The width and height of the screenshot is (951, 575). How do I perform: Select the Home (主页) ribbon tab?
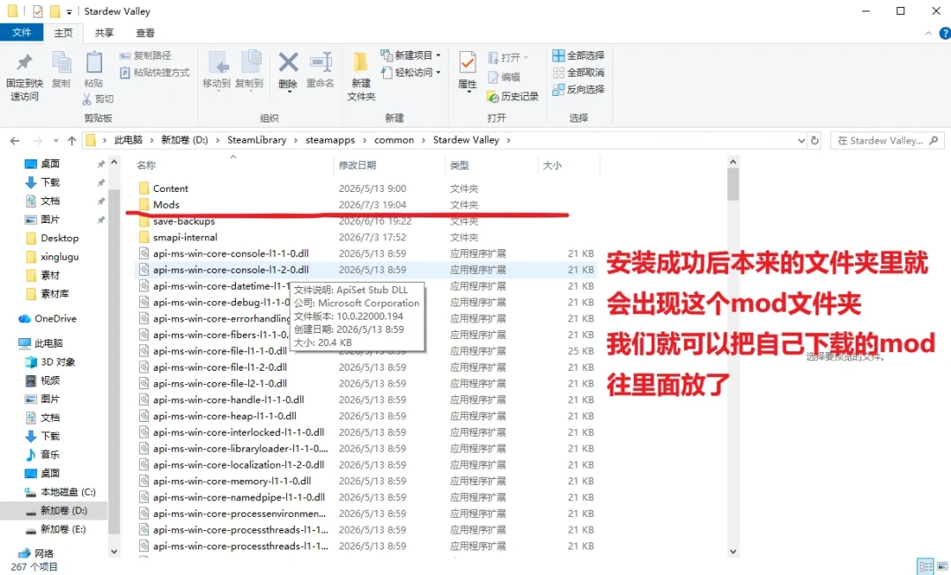(63, 33)
